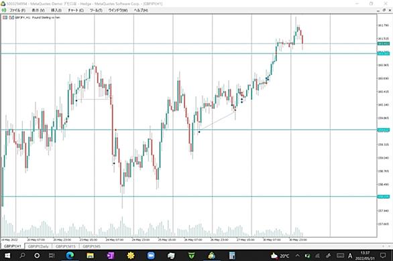The width and height of the screenshot is (393, 261).
Task: Open the printer app on the taskbar
Action: coord(171,256)
